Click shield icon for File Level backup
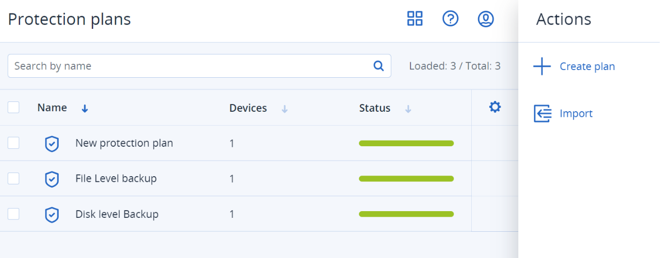This screenshot has height=258, width=661. [x=52, y=179]
